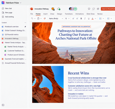Click the numbered list icon

click(108, 18)
